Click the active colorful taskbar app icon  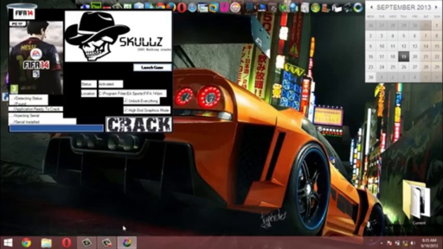coord(127,243)
